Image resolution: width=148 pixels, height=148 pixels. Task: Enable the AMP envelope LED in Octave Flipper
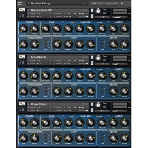click(x=74, y=117)
